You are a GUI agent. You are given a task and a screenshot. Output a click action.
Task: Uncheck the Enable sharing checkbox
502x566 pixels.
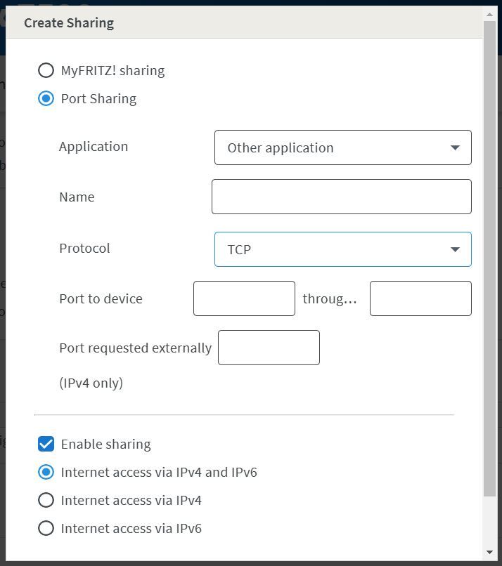(46, 444)
